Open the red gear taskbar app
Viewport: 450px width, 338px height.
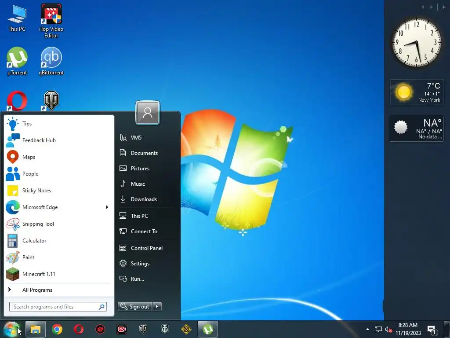click(100, 329)
